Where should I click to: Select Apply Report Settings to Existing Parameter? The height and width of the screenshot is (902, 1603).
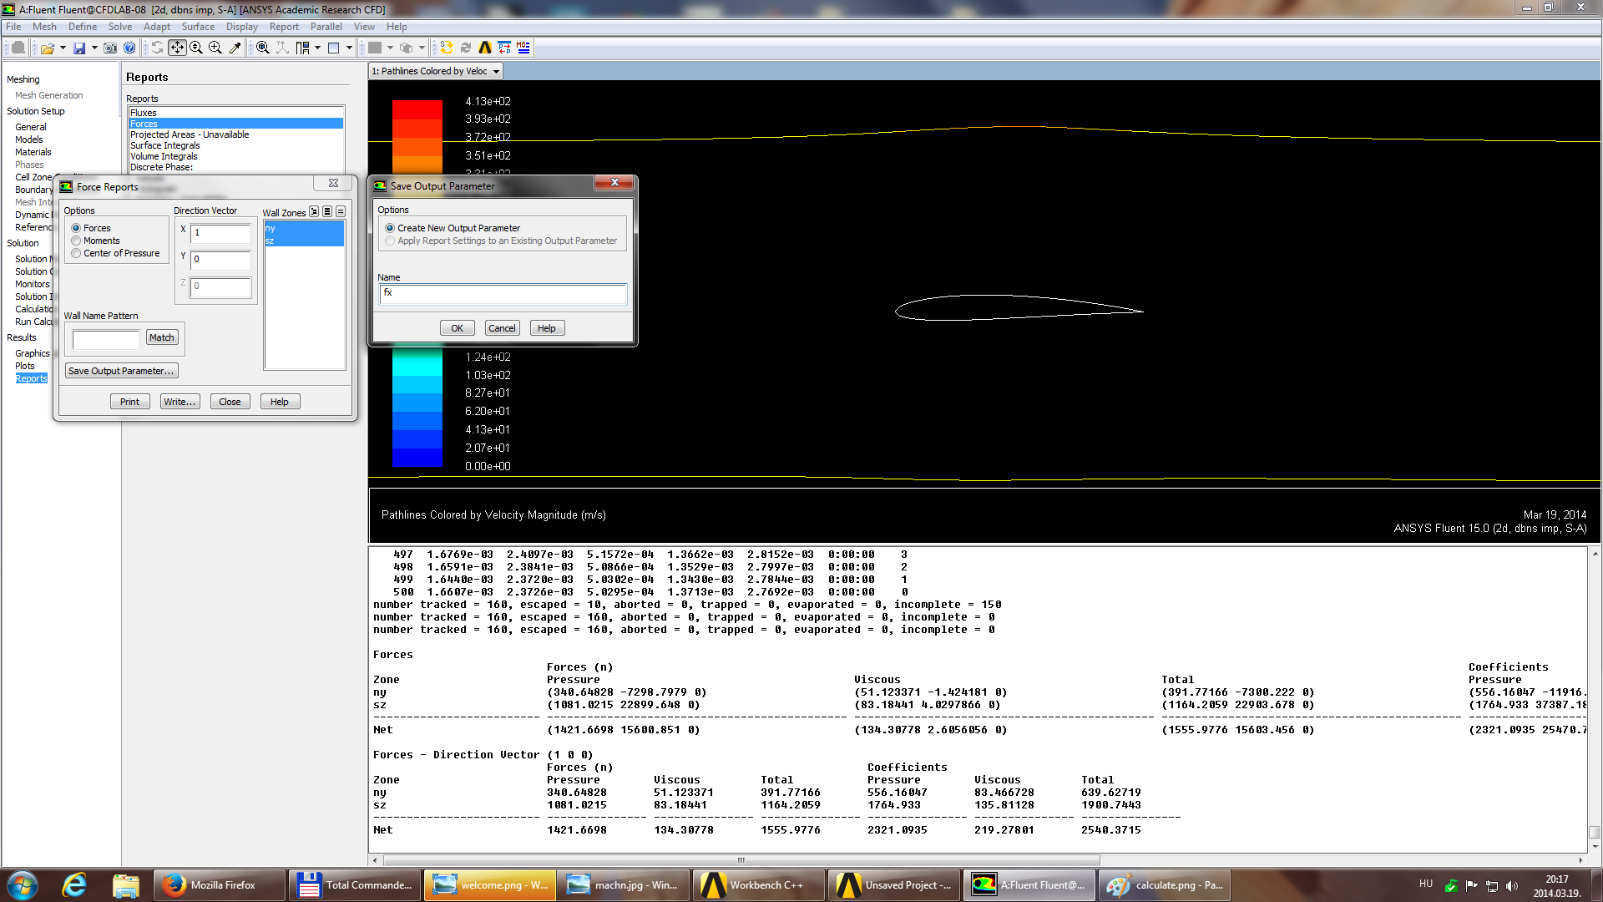point(390,241)
